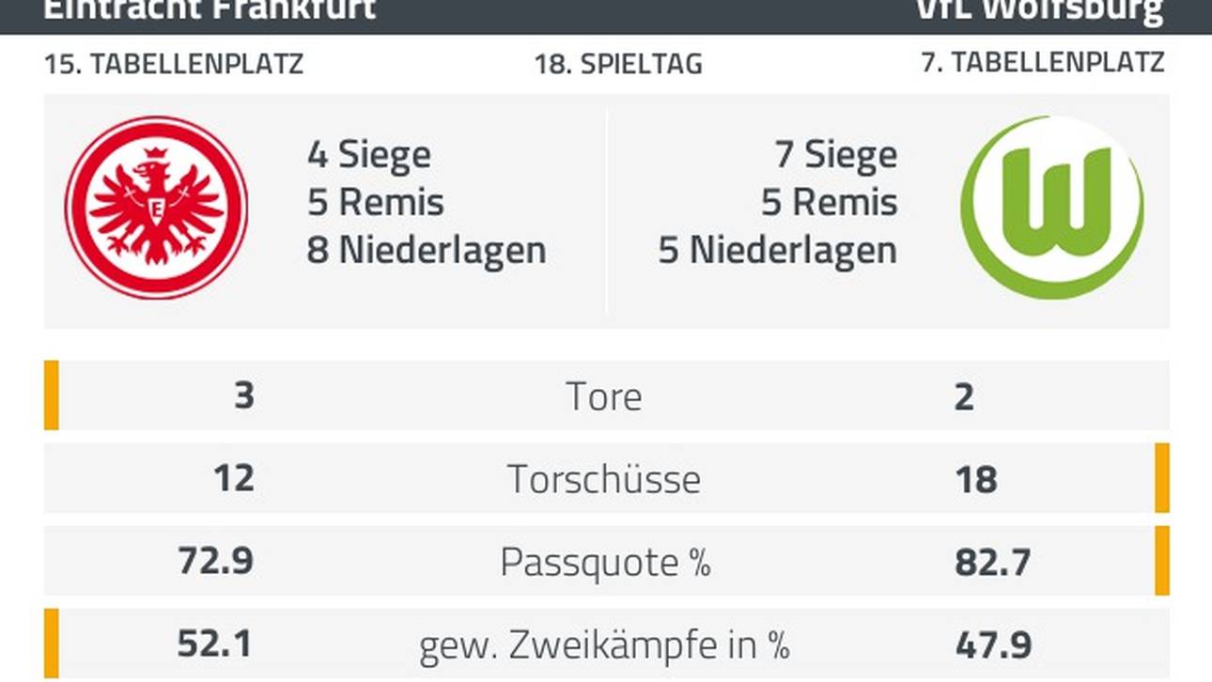This screenshot has width=1212, height=682.
Task: Click the Passquote % statistic label
Action: tap(605, 562)
